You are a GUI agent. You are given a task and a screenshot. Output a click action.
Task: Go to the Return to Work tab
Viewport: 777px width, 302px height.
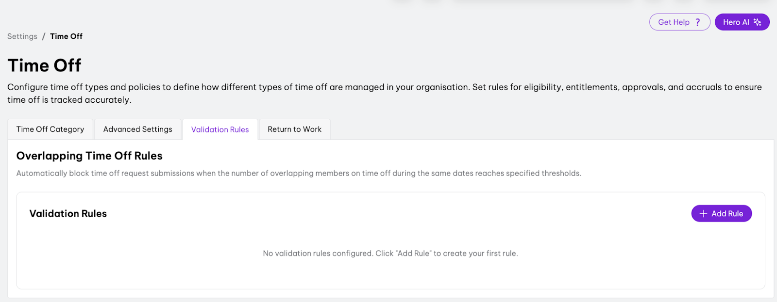[294, 129]
